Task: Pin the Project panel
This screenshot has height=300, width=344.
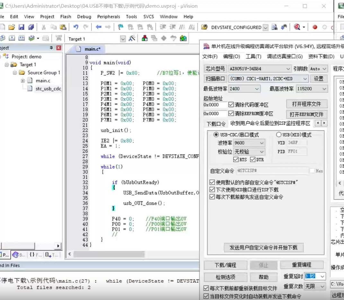Action: (51, 48)
